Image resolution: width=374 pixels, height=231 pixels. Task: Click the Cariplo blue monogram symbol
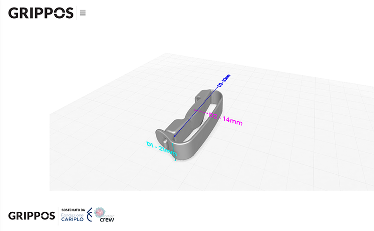tap(89, 216)
